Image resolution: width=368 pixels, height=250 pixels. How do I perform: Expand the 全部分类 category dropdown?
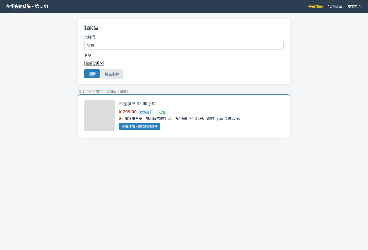(94, 63)
